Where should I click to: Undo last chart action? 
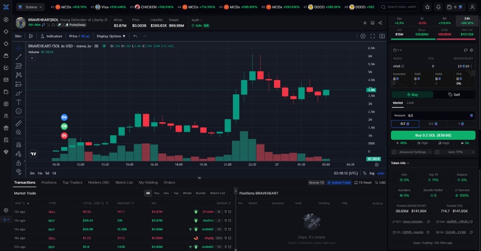pyautogui.click(x=135, y=36)
